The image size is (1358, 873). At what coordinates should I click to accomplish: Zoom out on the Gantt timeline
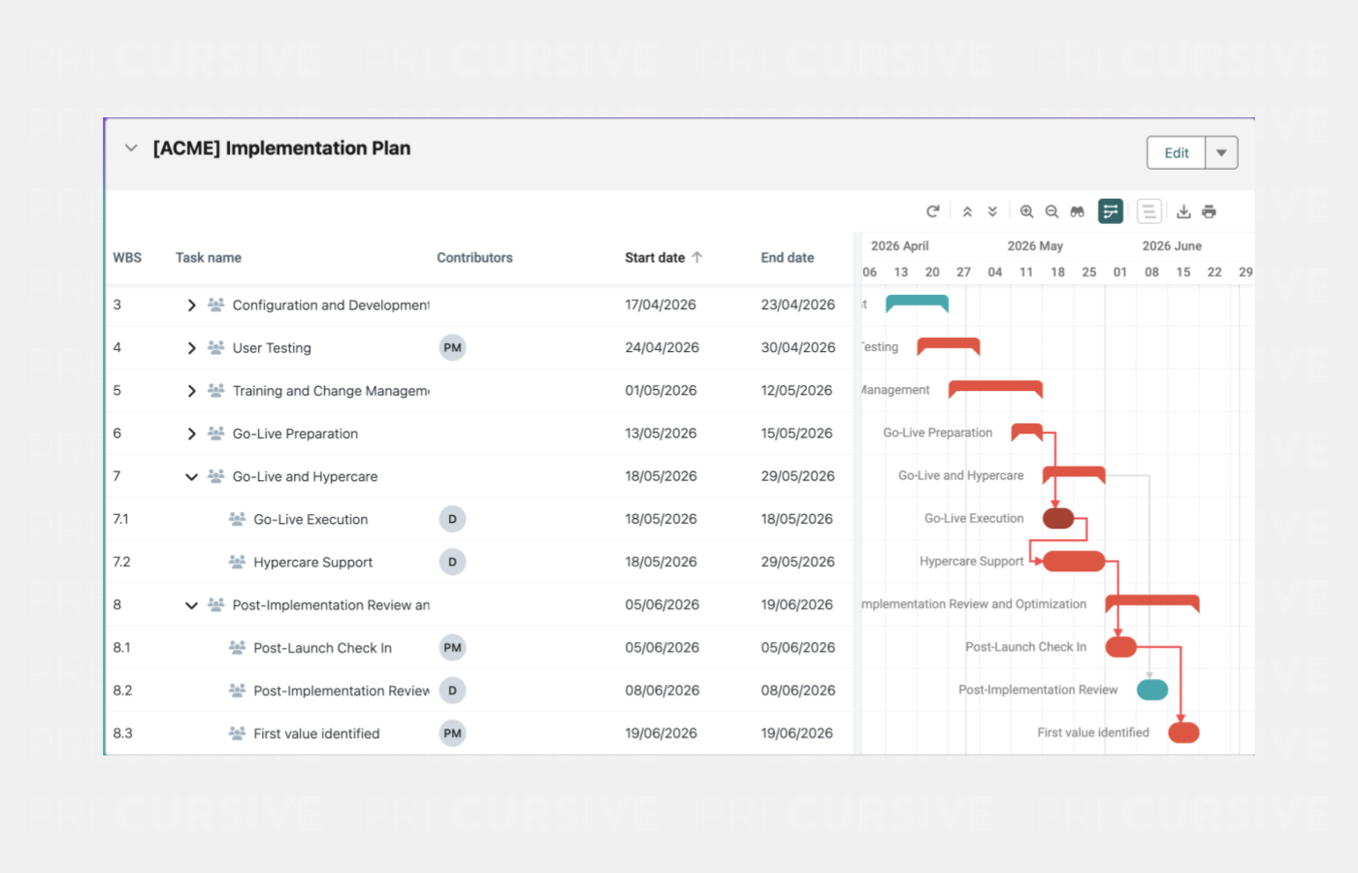1051,211
